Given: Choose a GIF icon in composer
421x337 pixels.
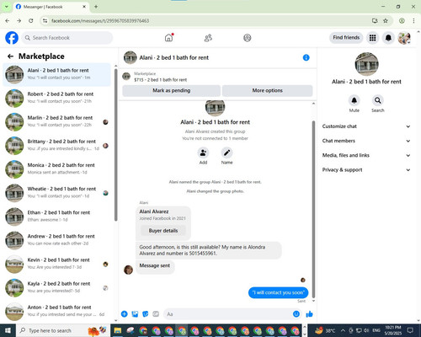Looking at the screenshot, I should (x=156, y=314).
